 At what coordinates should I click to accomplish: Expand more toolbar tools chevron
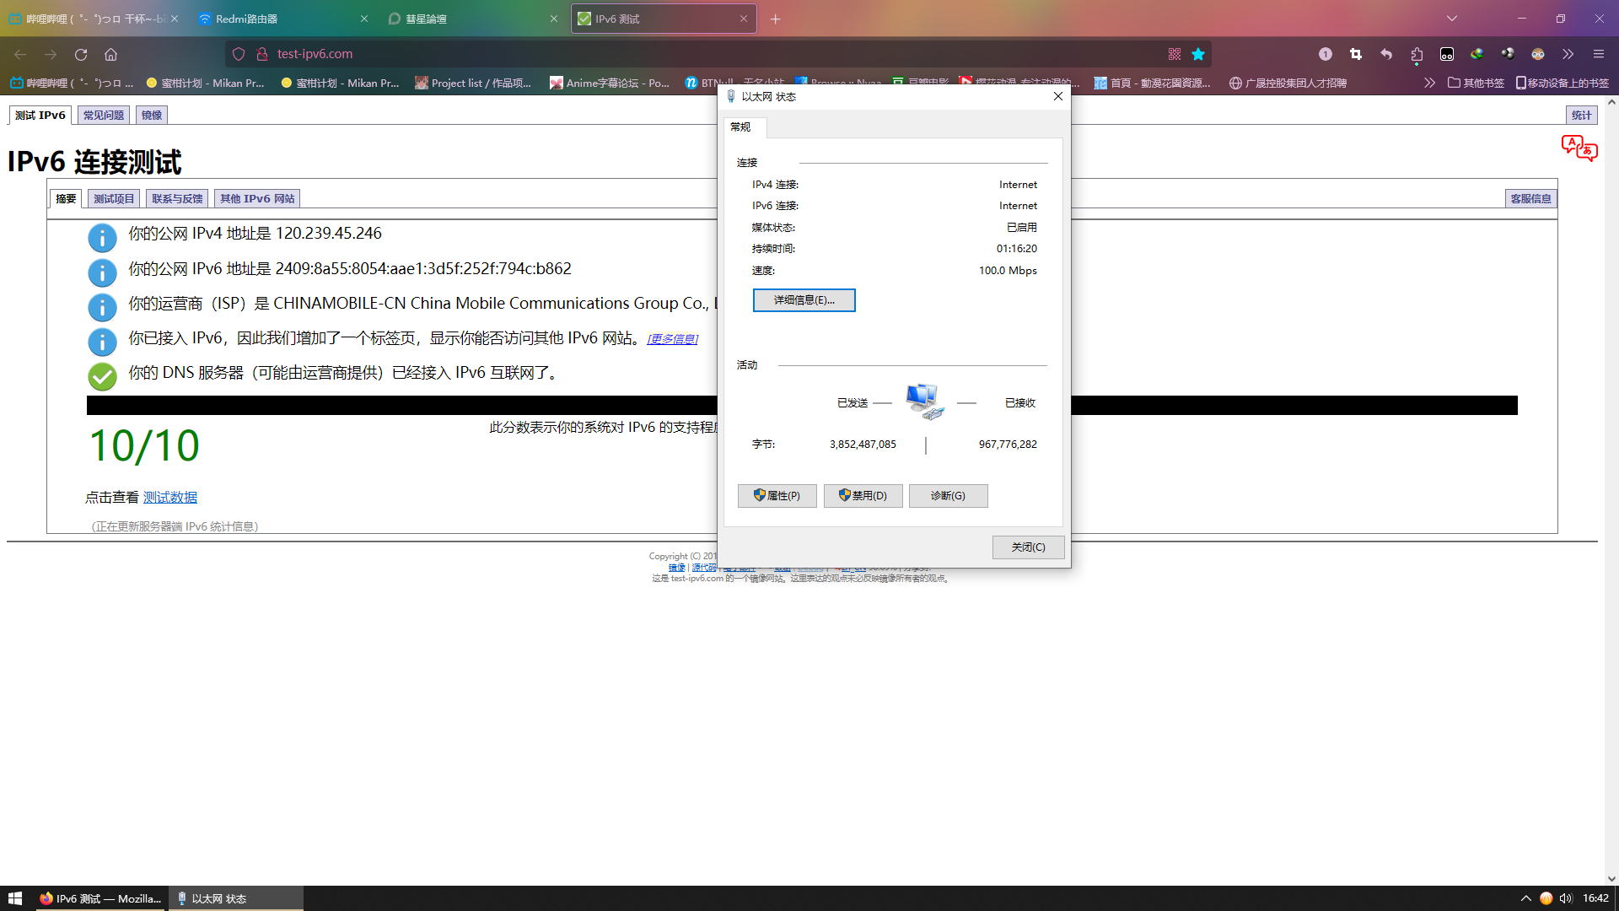(1568, 54)
